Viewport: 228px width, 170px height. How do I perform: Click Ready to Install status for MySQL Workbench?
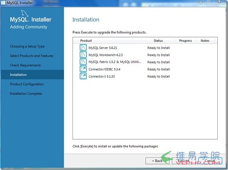pyautogui.click(x=159, y=55)
